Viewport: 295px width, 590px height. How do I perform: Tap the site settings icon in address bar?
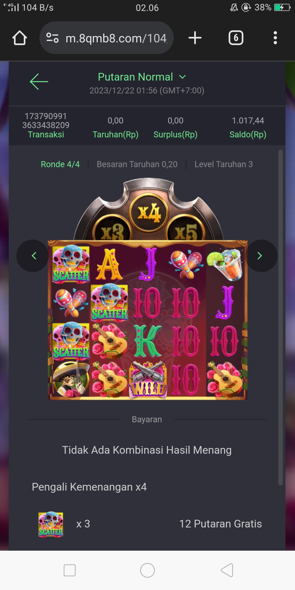[x=52, y=38]
